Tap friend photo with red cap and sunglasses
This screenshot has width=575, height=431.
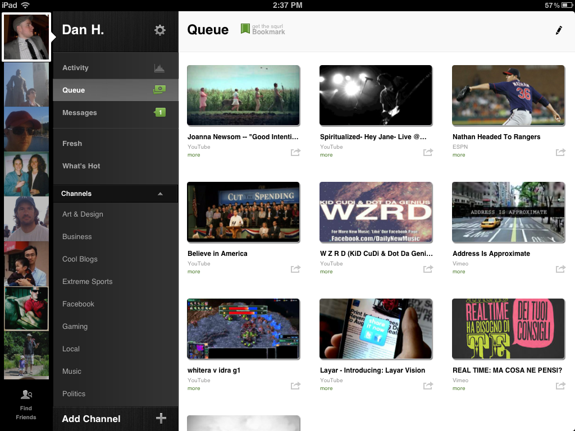(26, 129)
